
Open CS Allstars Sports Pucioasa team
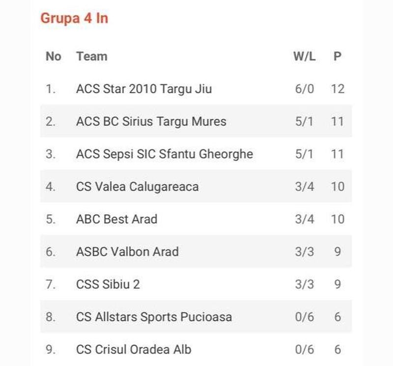point(154,317)
